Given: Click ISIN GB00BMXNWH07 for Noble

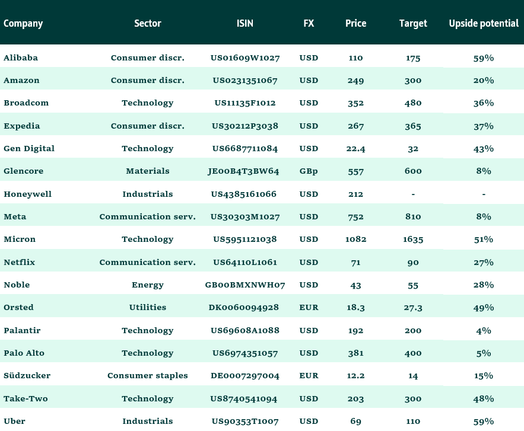Looking at the screenshot, I should pyautogui.click(x=245, y=285).
